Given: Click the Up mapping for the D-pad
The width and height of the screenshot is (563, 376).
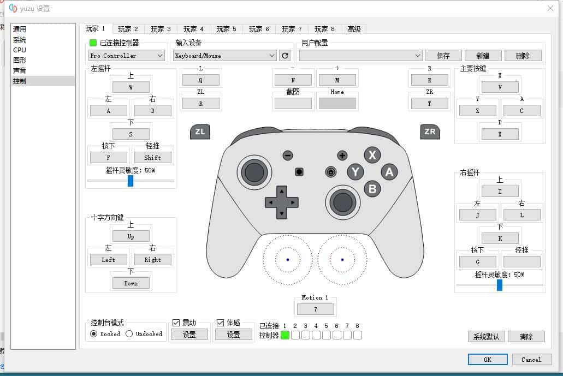Looking at the screenshot, I should [x=131, y=236].
